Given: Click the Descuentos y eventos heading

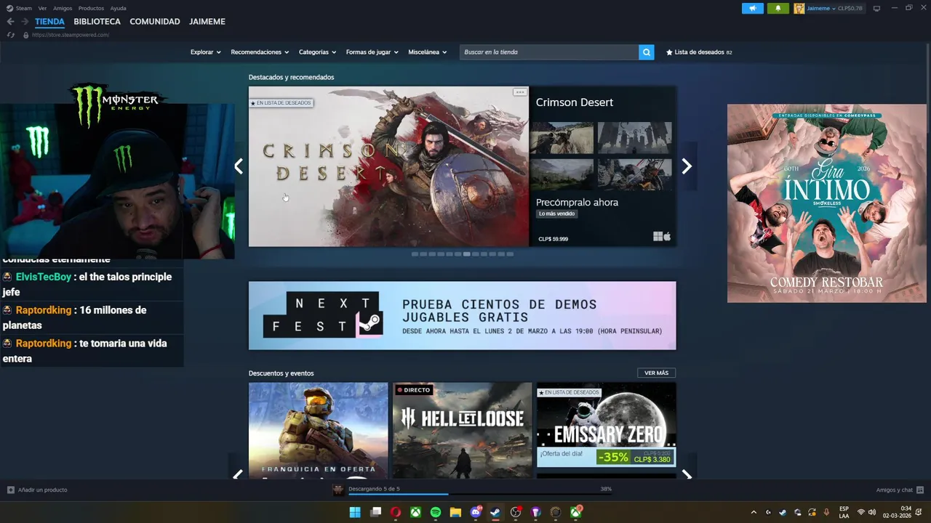Looking at the screenshot, I should [x=281, y=373].
